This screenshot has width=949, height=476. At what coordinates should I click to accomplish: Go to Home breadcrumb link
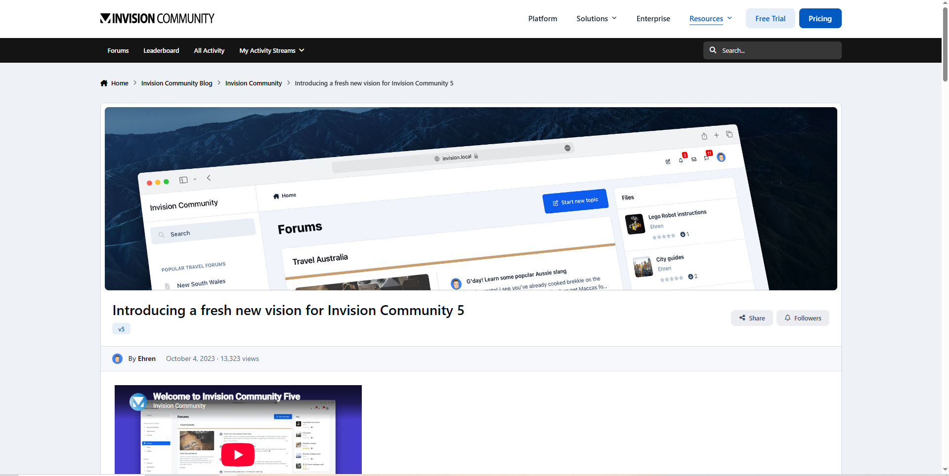click(x=120, y=83)
